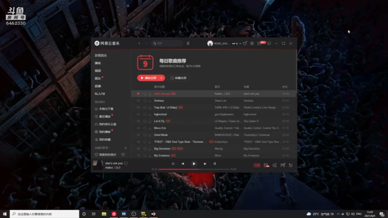Download the song My Emotions
Viewport: 388px width, 218px height.
[x=150, y=156]
